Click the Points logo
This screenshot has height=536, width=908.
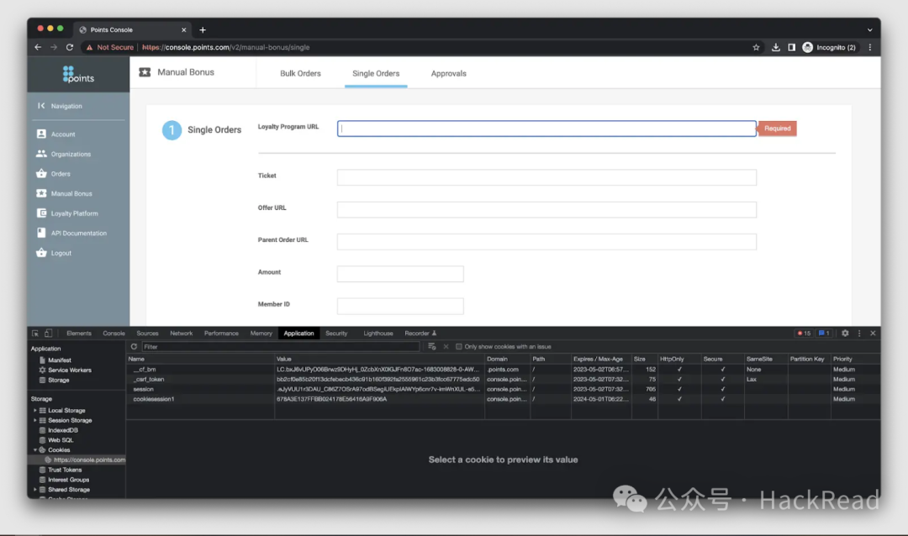click(x=78, y=74)
